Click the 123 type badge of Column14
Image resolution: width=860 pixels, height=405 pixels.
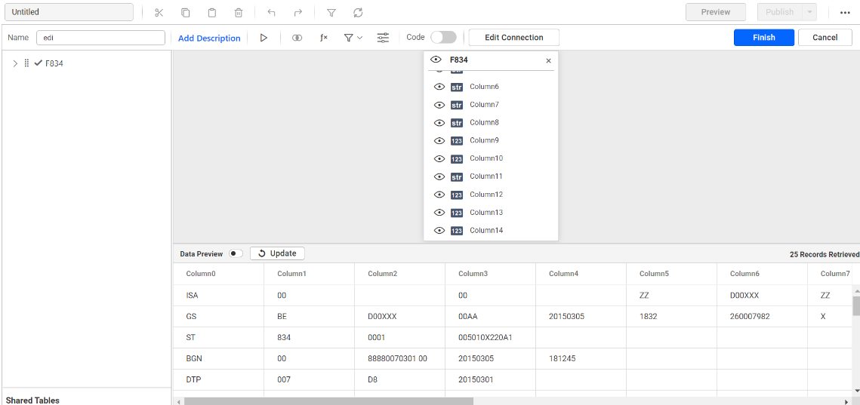click(456, 231)
